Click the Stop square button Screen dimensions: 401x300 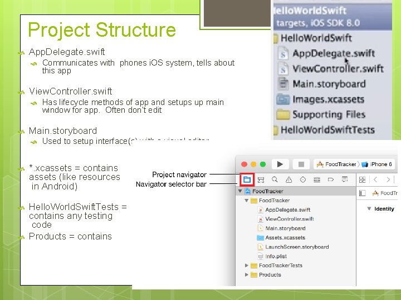(301, 164)
